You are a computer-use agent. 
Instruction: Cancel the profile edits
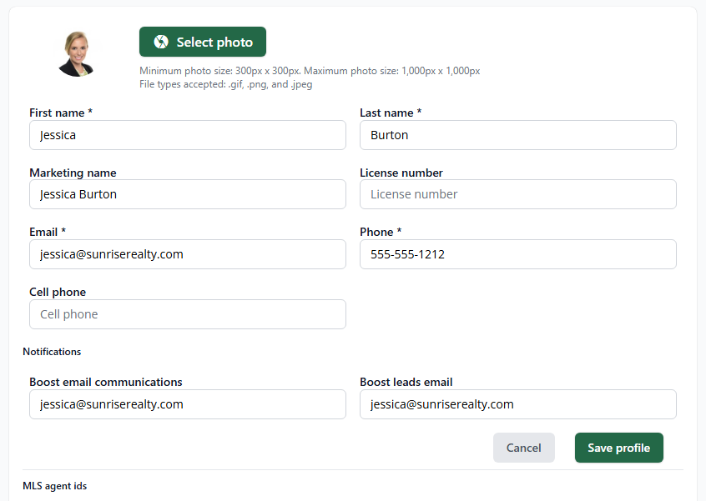pos(523,448)
